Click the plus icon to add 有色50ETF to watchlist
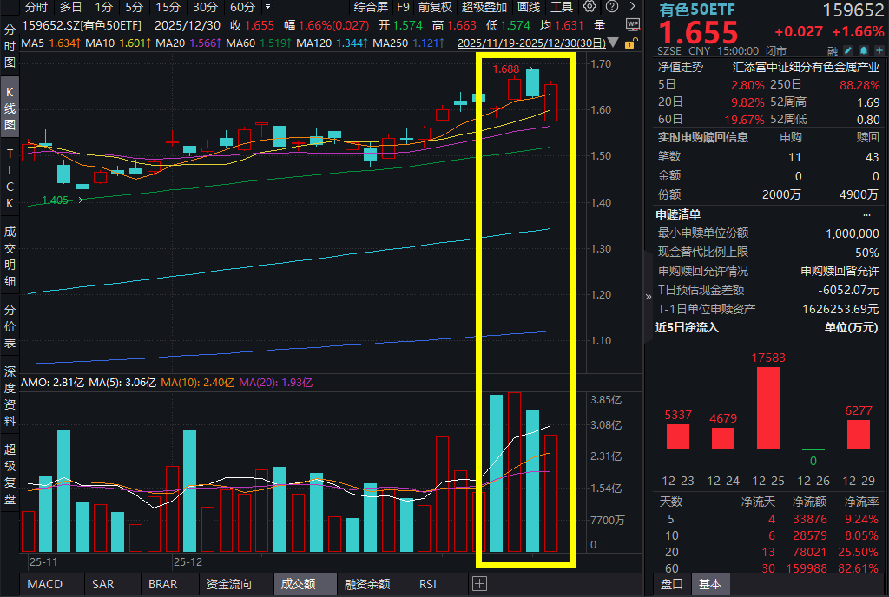Viewport: 889px width, 597px height. (879, 50)
